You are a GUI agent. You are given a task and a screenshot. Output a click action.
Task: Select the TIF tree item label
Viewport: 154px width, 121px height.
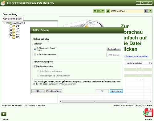pos(17,37)
